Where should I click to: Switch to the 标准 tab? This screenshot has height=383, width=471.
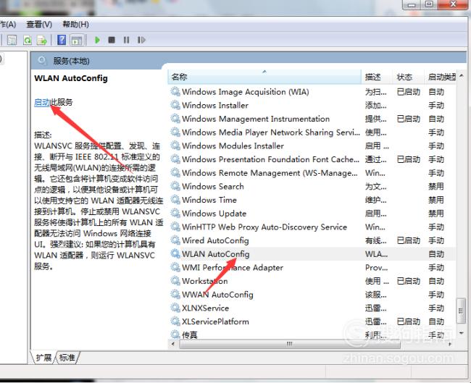coord(67,358)
